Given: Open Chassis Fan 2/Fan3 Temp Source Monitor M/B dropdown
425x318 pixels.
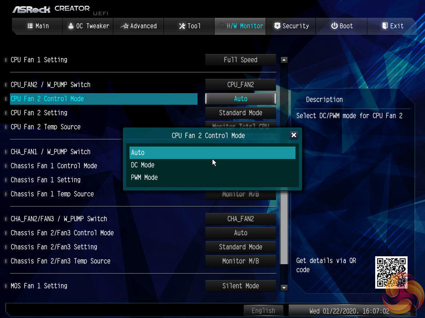Looking at the screenshot, I should tap(240, 261).
